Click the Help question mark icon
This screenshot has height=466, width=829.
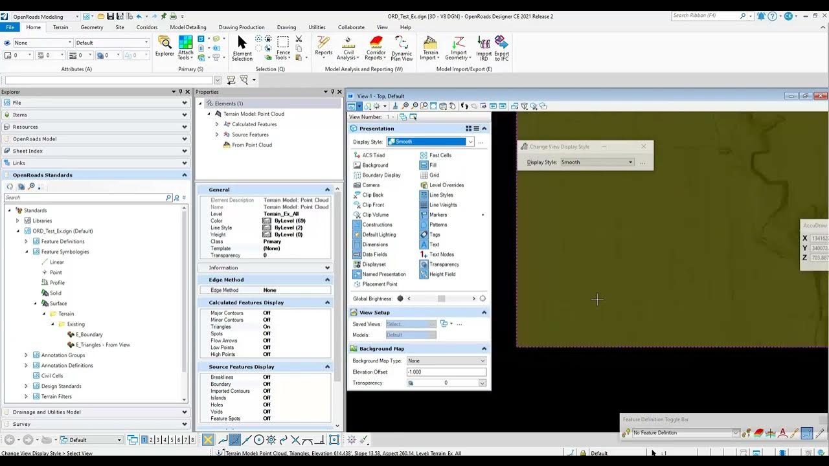click(773, 16)
